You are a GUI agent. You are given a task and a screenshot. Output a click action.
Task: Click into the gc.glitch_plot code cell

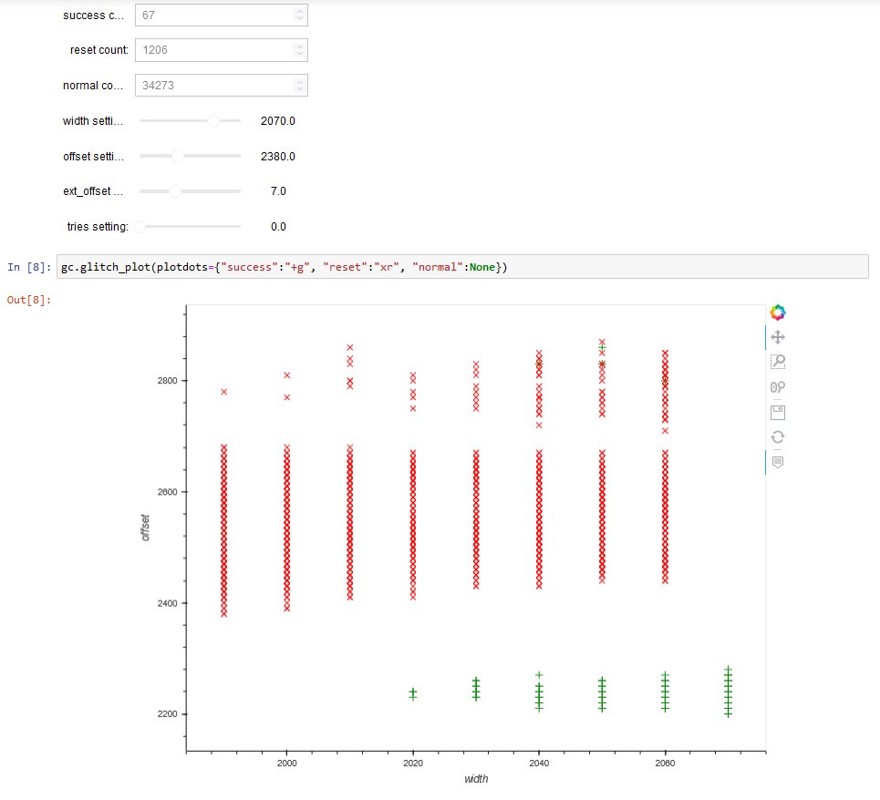click(x=462, y=267)
